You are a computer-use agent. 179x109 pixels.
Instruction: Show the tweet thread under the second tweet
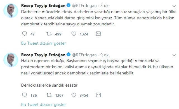44,105
